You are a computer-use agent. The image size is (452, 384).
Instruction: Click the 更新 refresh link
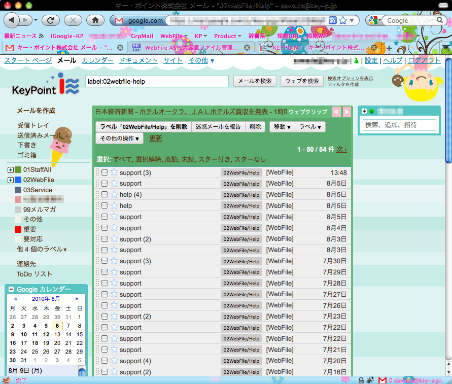click(x=156, y=138)
